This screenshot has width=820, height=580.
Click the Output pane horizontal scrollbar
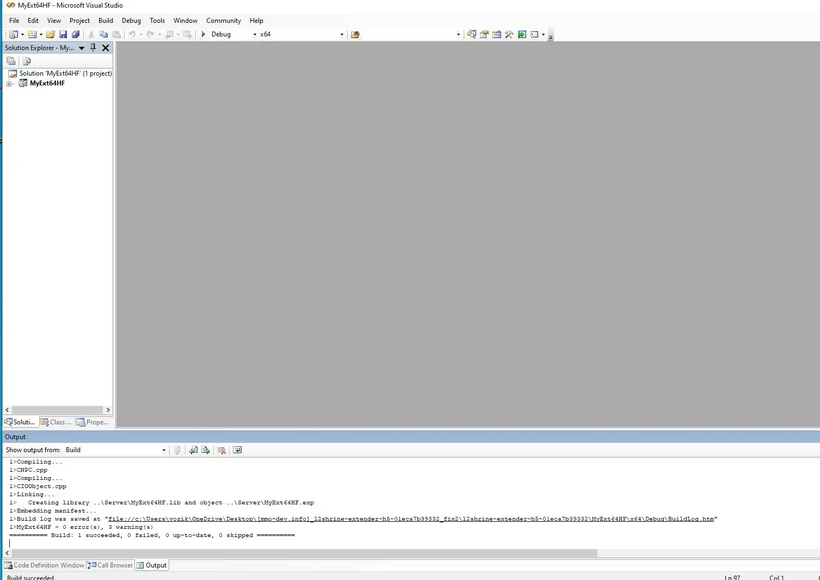[304, 553]
